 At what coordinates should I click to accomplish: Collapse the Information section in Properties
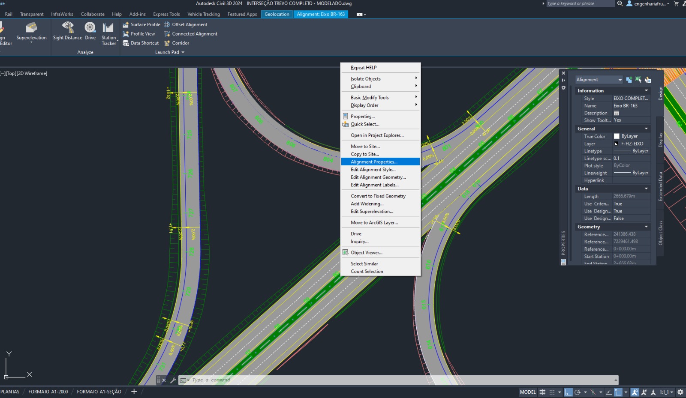646,91
